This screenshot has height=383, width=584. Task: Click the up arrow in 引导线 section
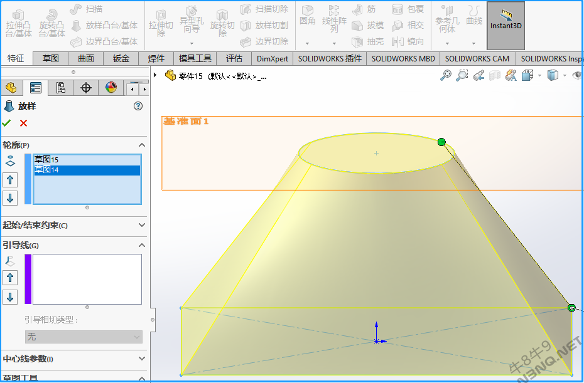[10, 278]
